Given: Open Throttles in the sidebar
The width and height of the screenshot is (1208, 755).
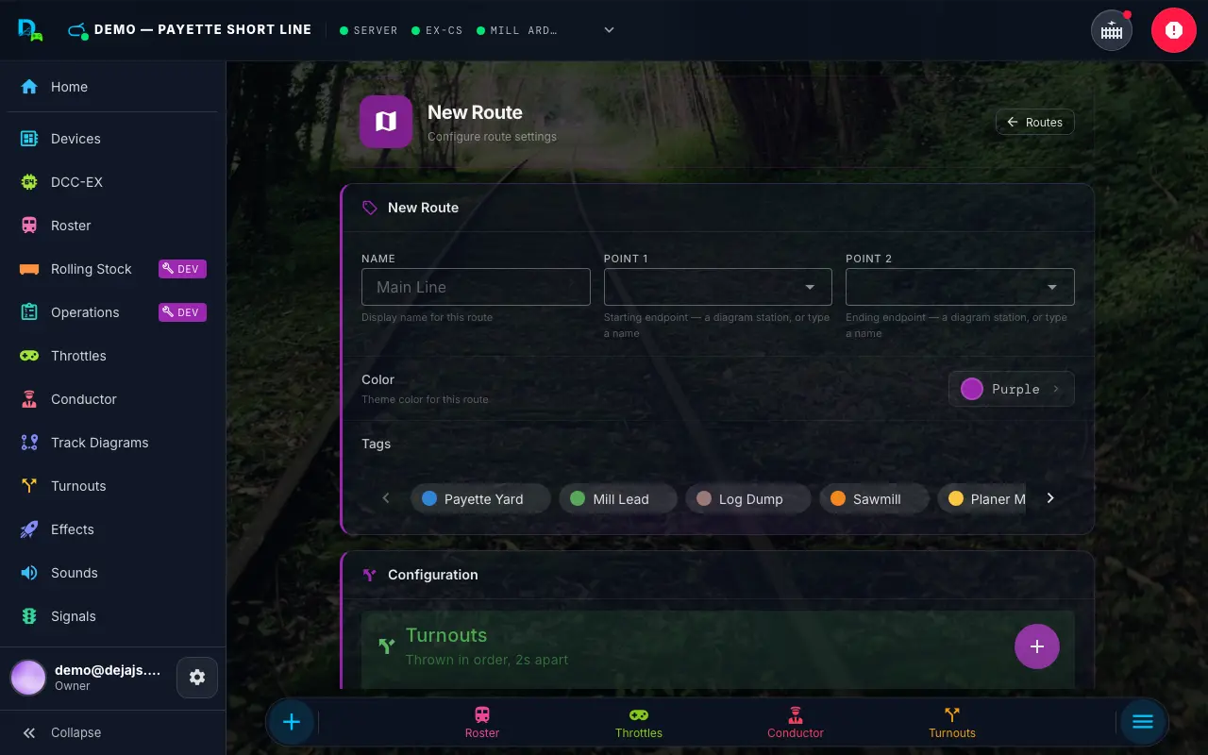Looking at the screenshot, I should click(x=112, y=356).
